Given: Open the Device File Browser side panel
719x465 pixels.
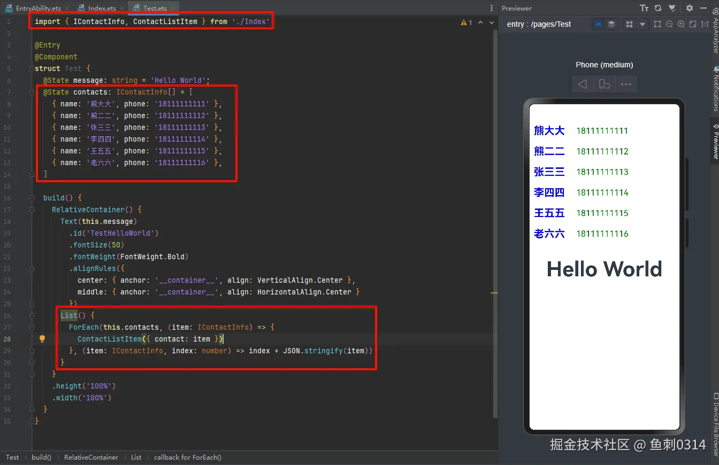Looking at the screenshot, I should click(x=715, y=425).
